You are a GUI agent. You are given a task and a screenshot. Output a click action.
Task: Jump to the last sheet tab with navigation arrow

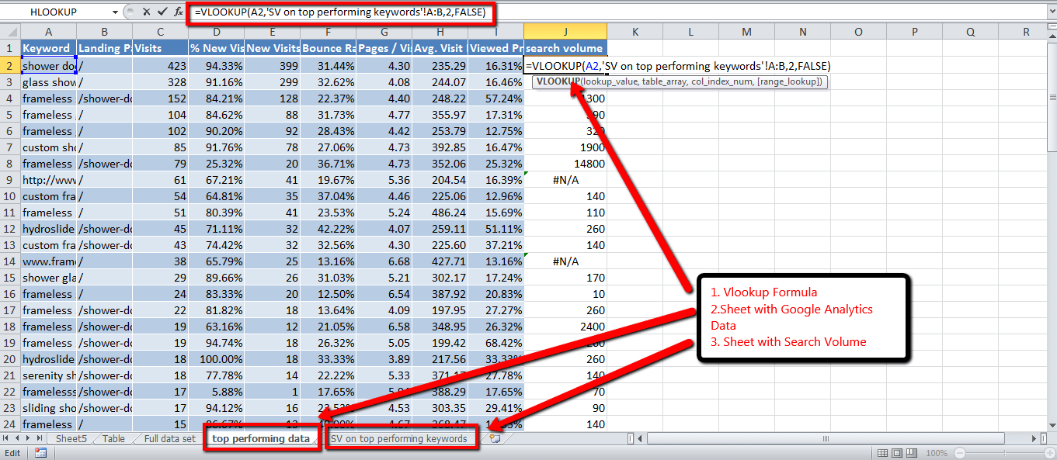(40, 439)
